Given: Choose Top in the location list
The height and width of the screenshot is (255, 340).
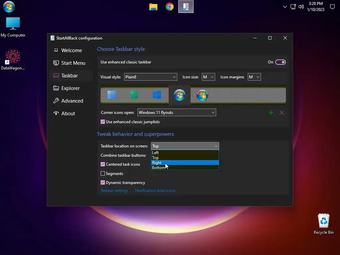Looking at the screenshot, I should [185, 158].
